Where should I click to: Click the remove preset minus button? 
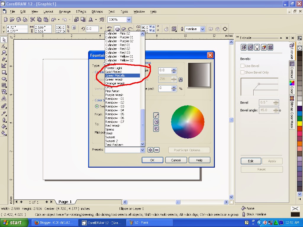[157, 150]
